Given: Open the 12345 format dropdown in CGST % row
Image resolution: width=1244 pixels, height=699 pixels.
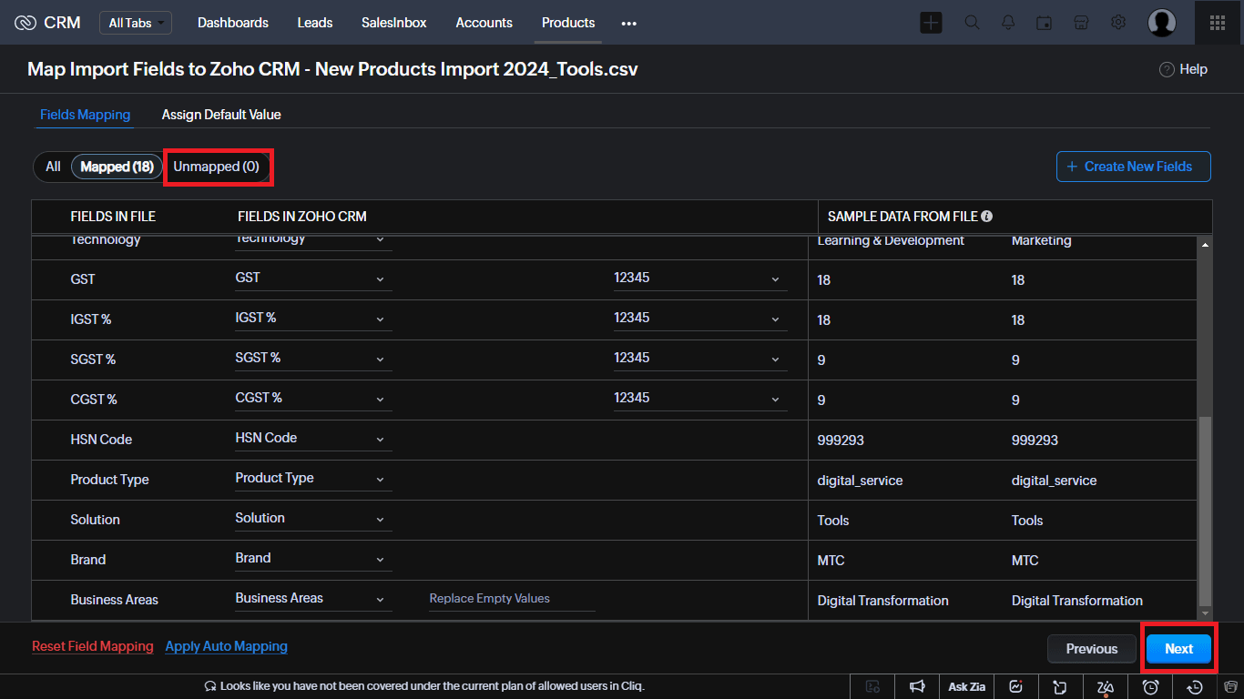Looking at the screenshot, I should click(x=700, y=399).
